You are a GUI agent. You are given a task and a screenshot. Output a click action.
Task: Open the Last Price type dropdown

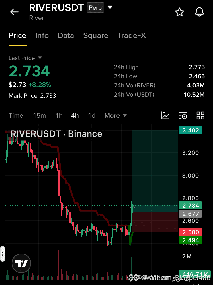[40, 58]
